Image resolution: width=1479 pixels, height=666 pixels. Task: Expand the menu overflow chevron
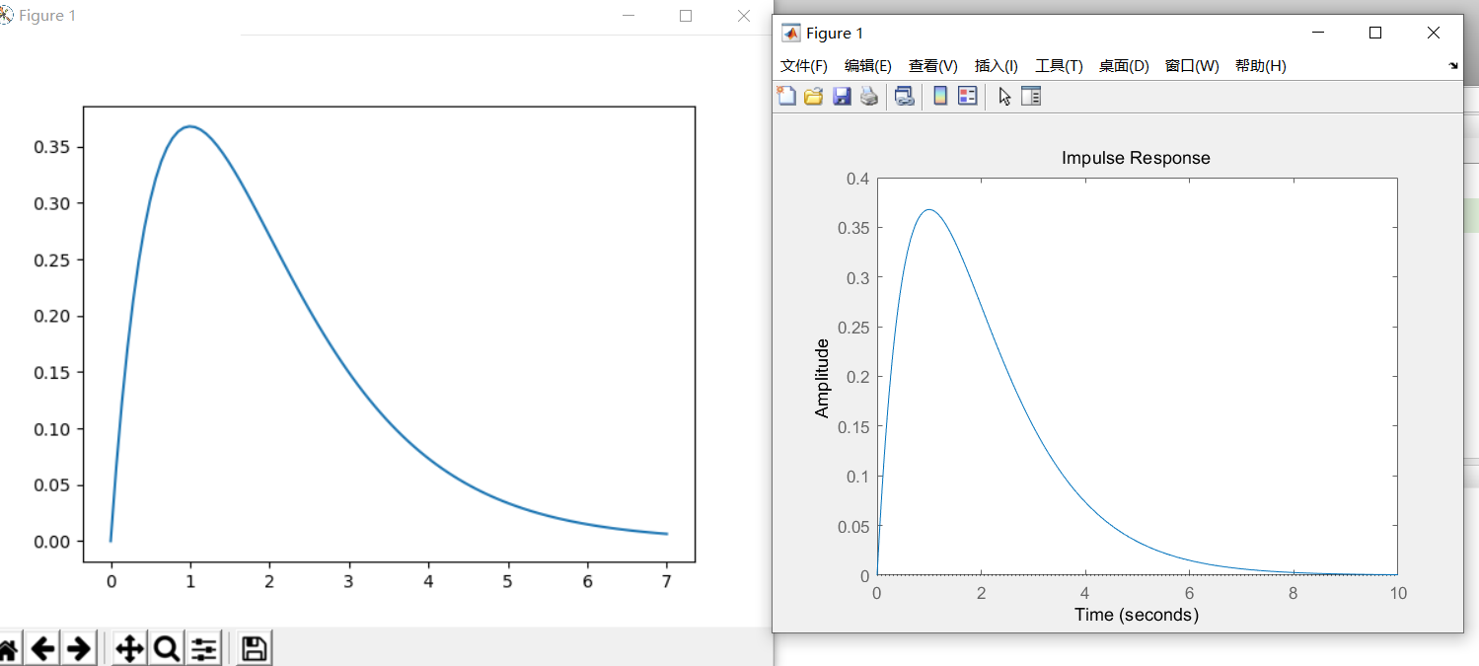[x=1452, y=65]
